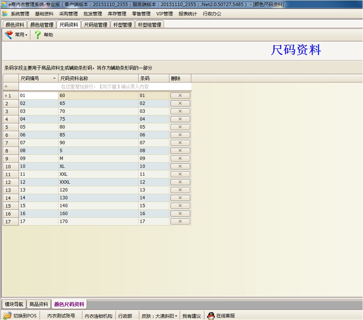The image size is (363, 320).
Task: Select row header number 5
Action: point(11,127)
